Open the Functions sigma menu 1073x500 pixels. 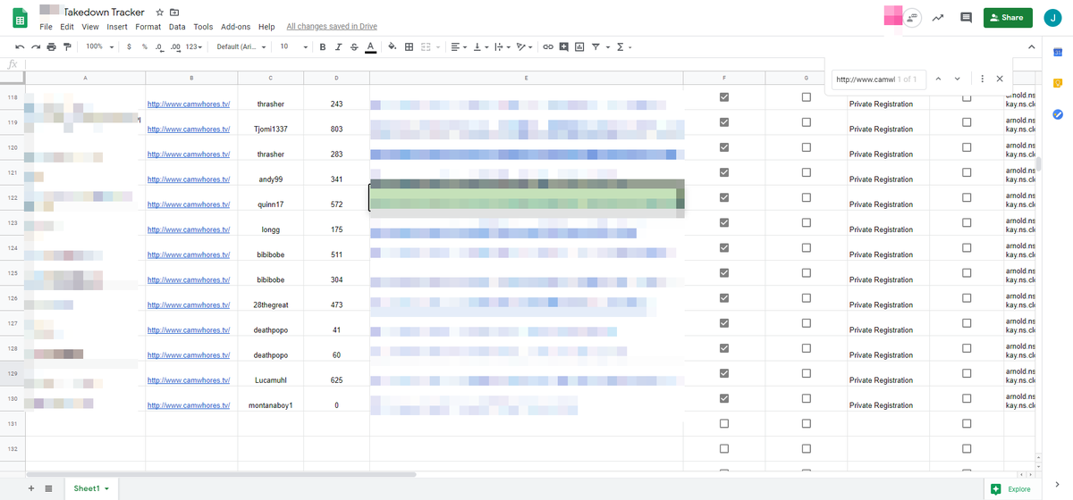point(624,46)
